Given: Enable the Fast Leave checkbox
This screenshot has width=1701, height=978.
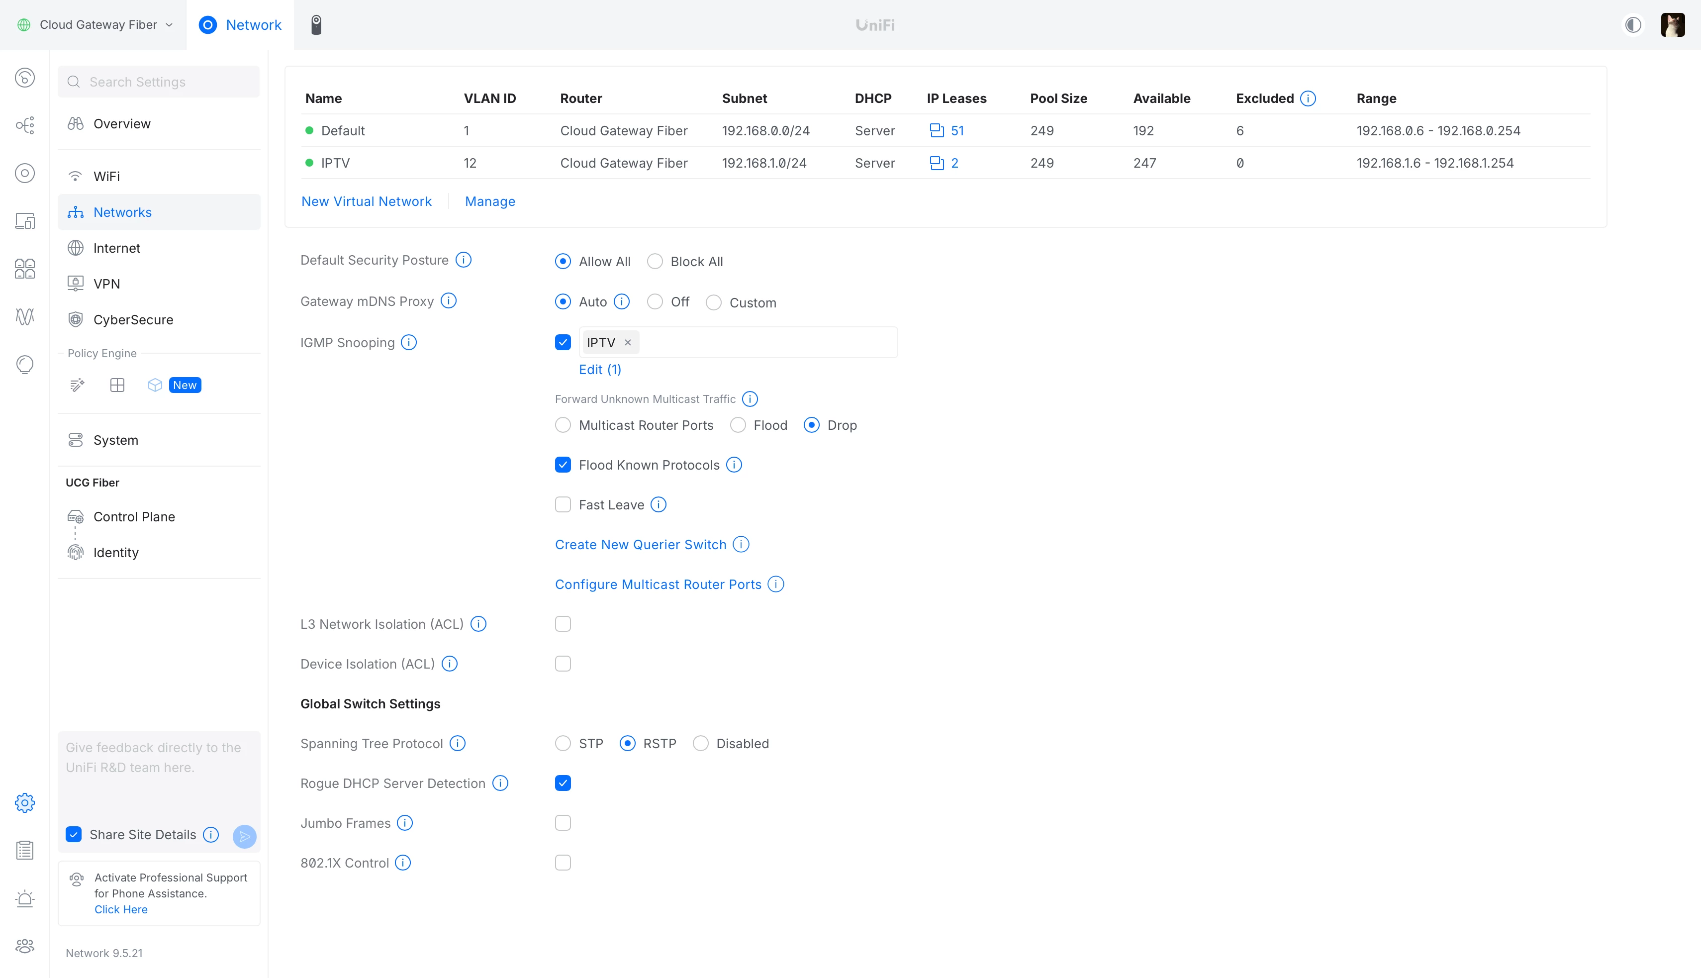Looking at the screenshot, I should pyautogui.click(x=563, y=504).
